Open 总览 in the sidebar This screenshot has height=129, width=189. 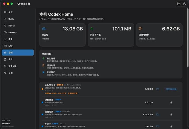coord(18,12)
